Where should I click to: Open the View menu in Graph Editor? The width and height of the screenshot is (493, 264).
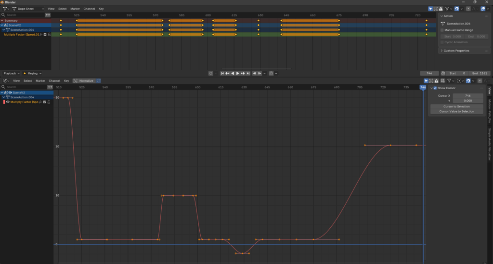pos(16,81)
